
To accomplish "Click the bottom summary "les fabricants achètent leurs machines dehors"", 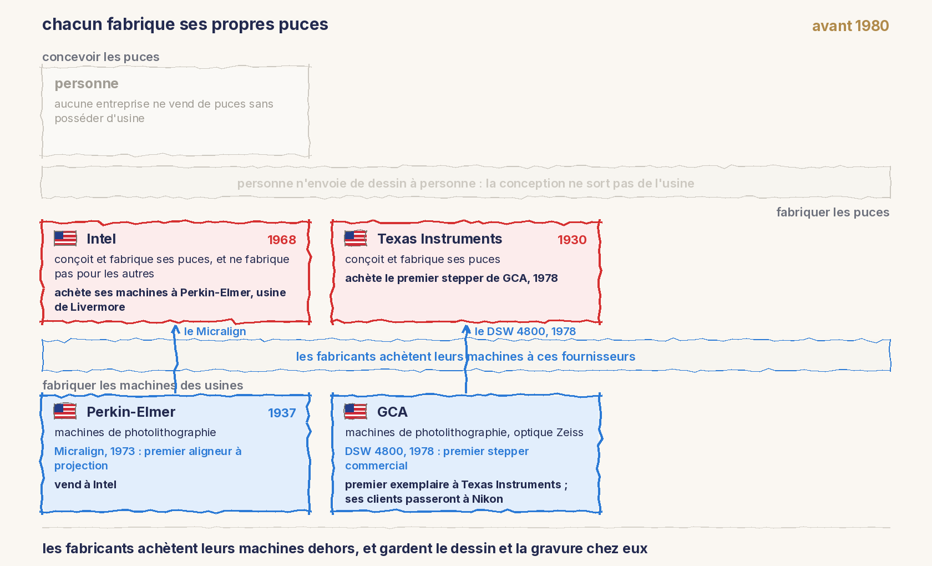I will (x=200, y=549).
